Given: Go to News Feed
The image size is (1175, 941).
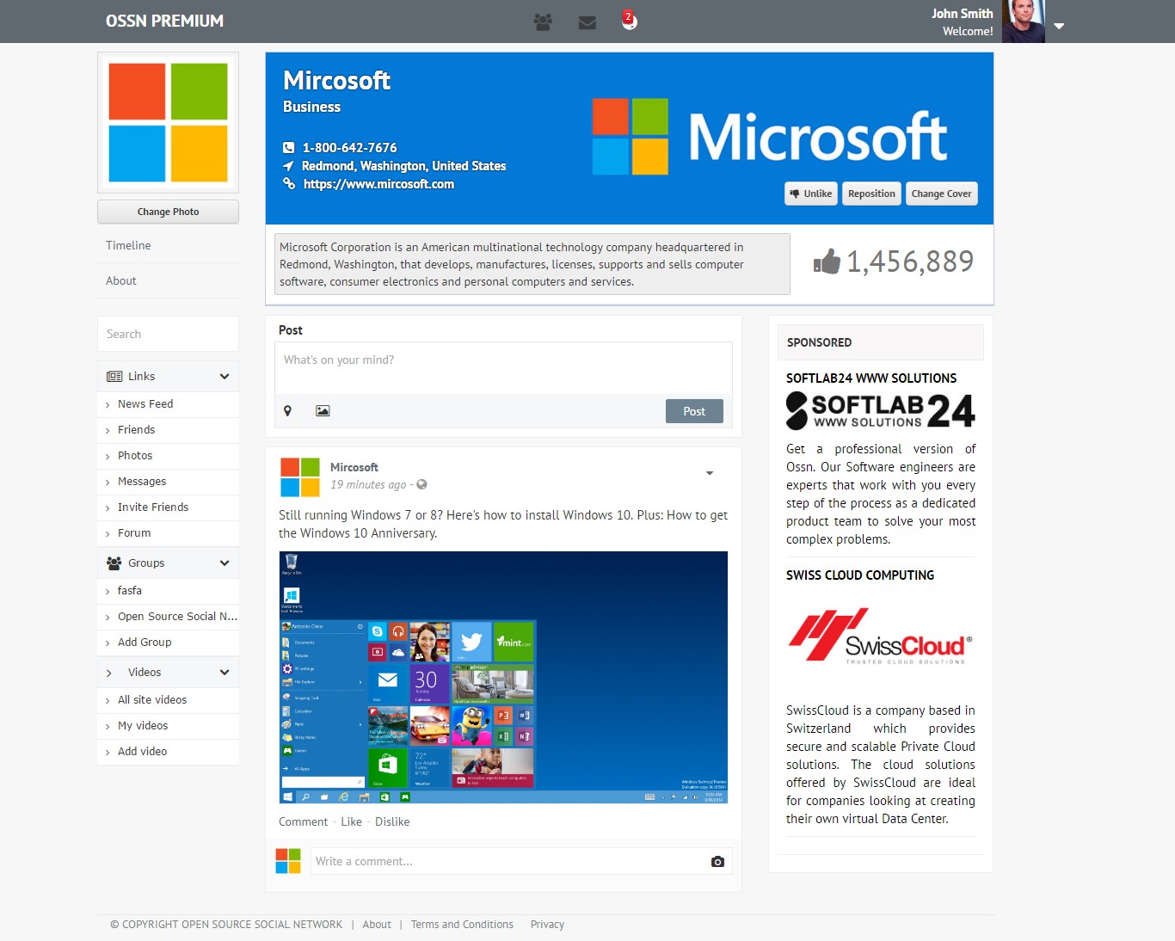Looking at the screenshot, I should click(x=145, y=403).
